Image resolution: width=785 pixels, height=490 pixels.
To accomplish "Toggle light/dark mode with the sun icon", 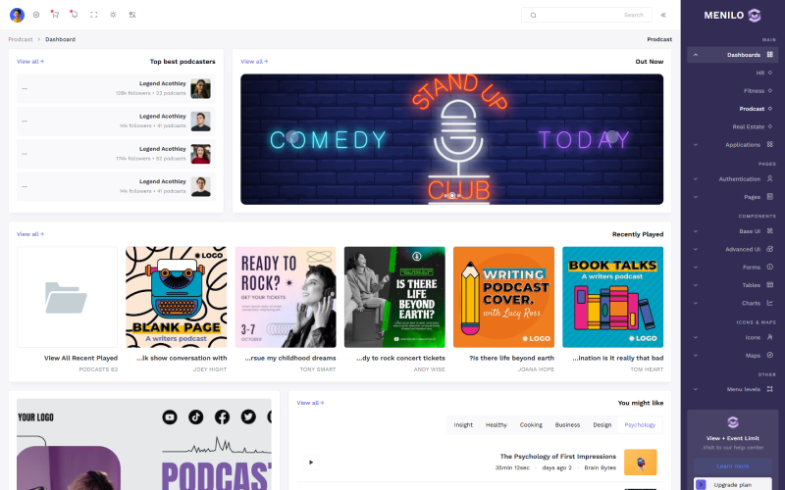I will coord(113,15).
